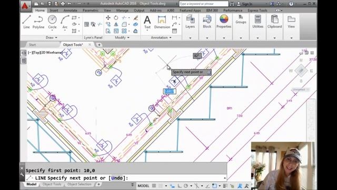Click Sign In
337x190 pixels.
[245, 4]
